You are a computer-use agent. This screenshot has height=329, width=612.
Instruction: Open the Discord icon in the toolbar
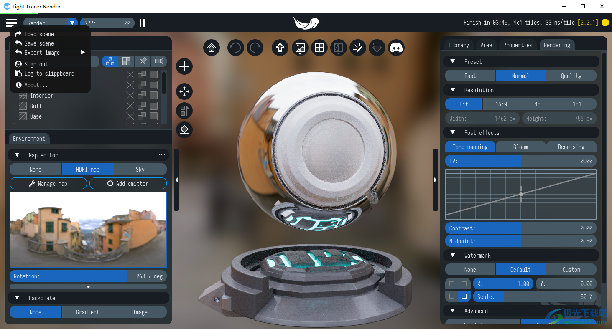click(x=396, y=47)
